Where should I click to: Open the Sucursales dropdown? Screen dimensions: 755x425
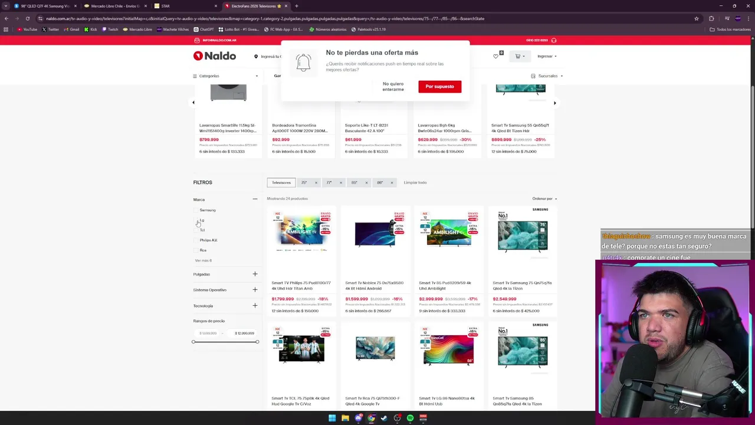pyautogui.click(x=547, y=76)
